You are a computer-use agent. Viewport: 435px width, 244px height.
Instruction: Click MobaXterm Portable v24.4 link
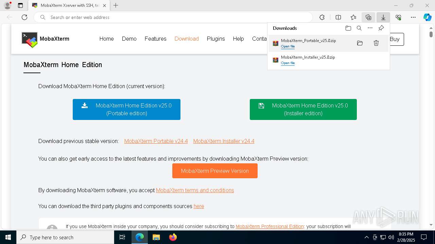click(156, 141)
